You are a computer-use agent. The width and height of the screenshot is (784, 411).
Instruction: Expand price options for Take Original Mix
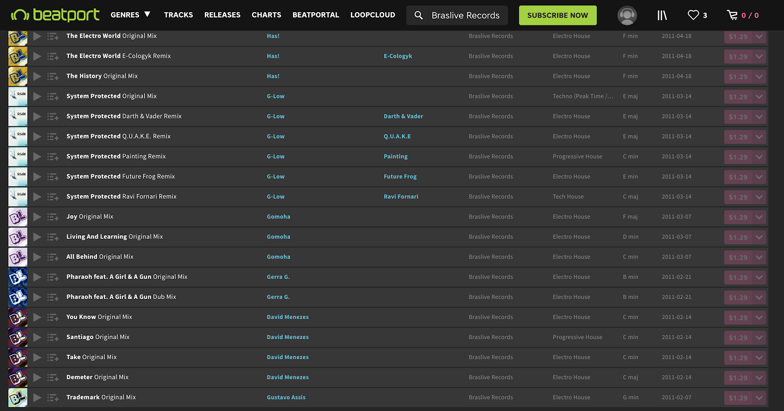(759, 357)
